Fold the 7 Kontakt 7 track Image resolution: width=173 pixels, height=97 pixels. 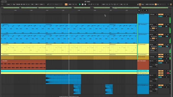[139, 24]
